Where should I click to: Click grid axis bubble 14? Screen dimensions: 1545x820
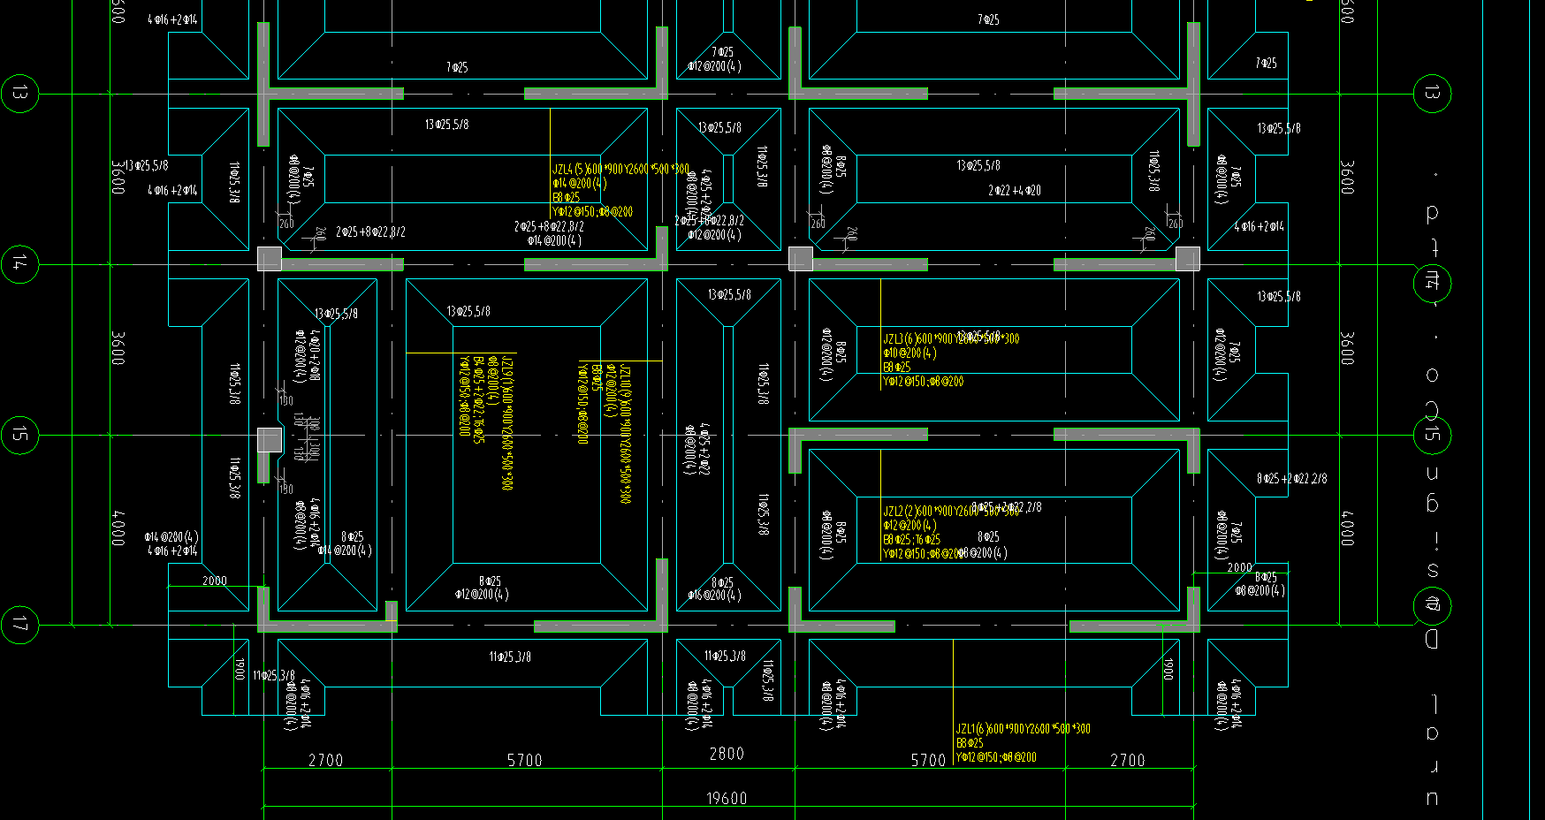(x=19, y=264)
